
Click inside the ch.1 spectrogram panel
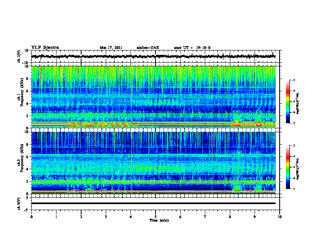click(153, 97)
